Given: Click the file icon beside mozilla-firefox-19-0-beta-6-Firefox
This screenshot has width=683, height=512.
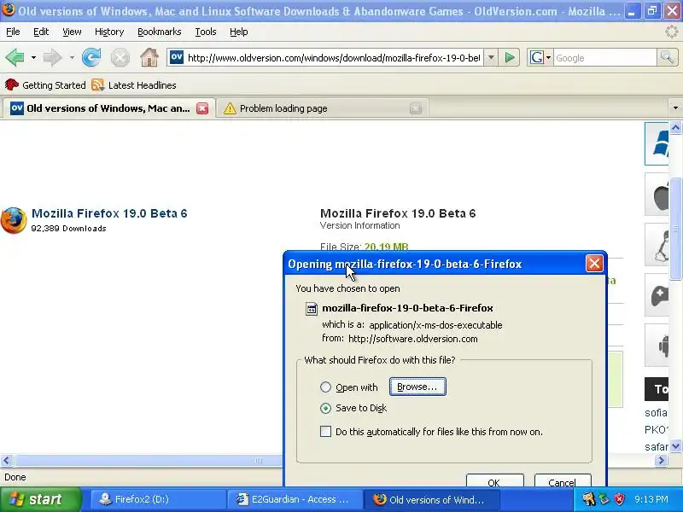Looking at the screenshot, I should tap(311, 309).
